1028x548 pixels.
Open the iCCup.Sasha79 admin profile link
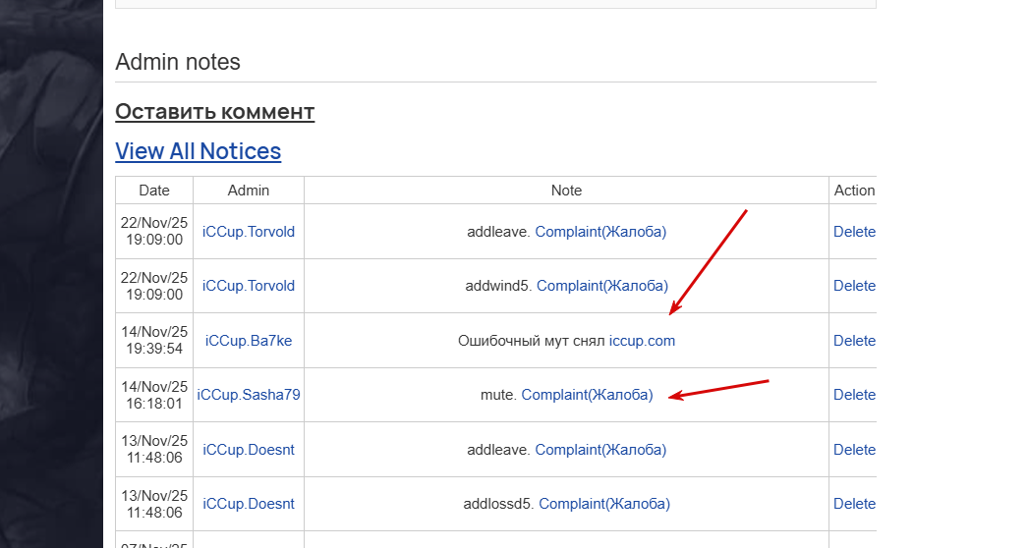[249, 395]
